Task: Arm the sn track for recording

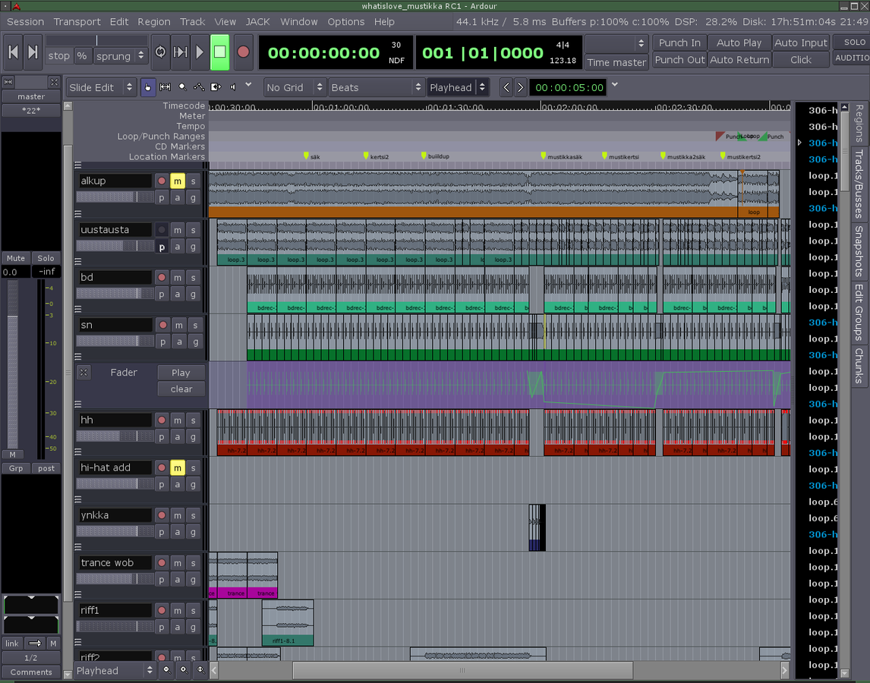Action: click(x=162, y=325)
